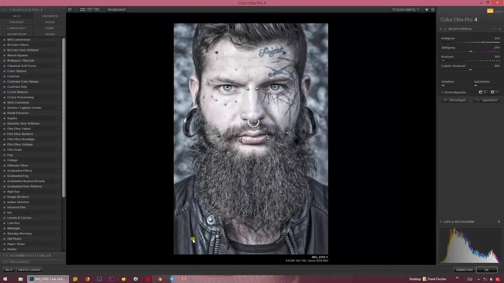504x283 pixels.
Task: Click Speichern to save the recipe
Action: [x=487, y=100]
